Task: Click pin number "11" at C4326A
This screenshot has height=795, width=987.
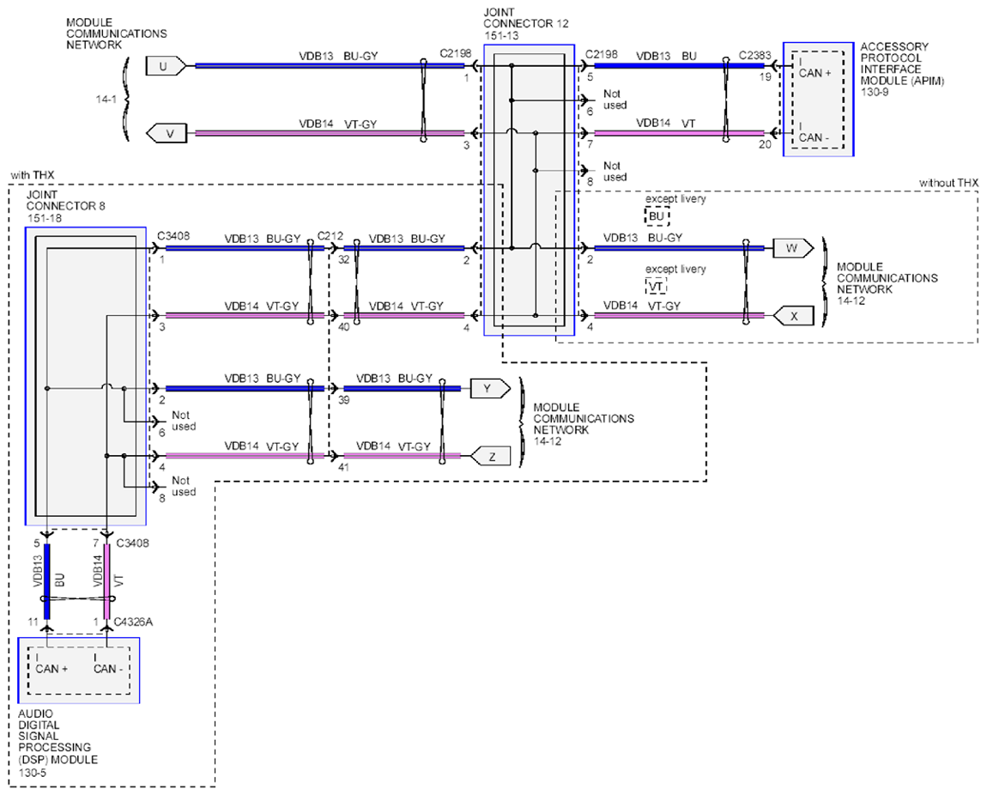Action: click(33, 622)
